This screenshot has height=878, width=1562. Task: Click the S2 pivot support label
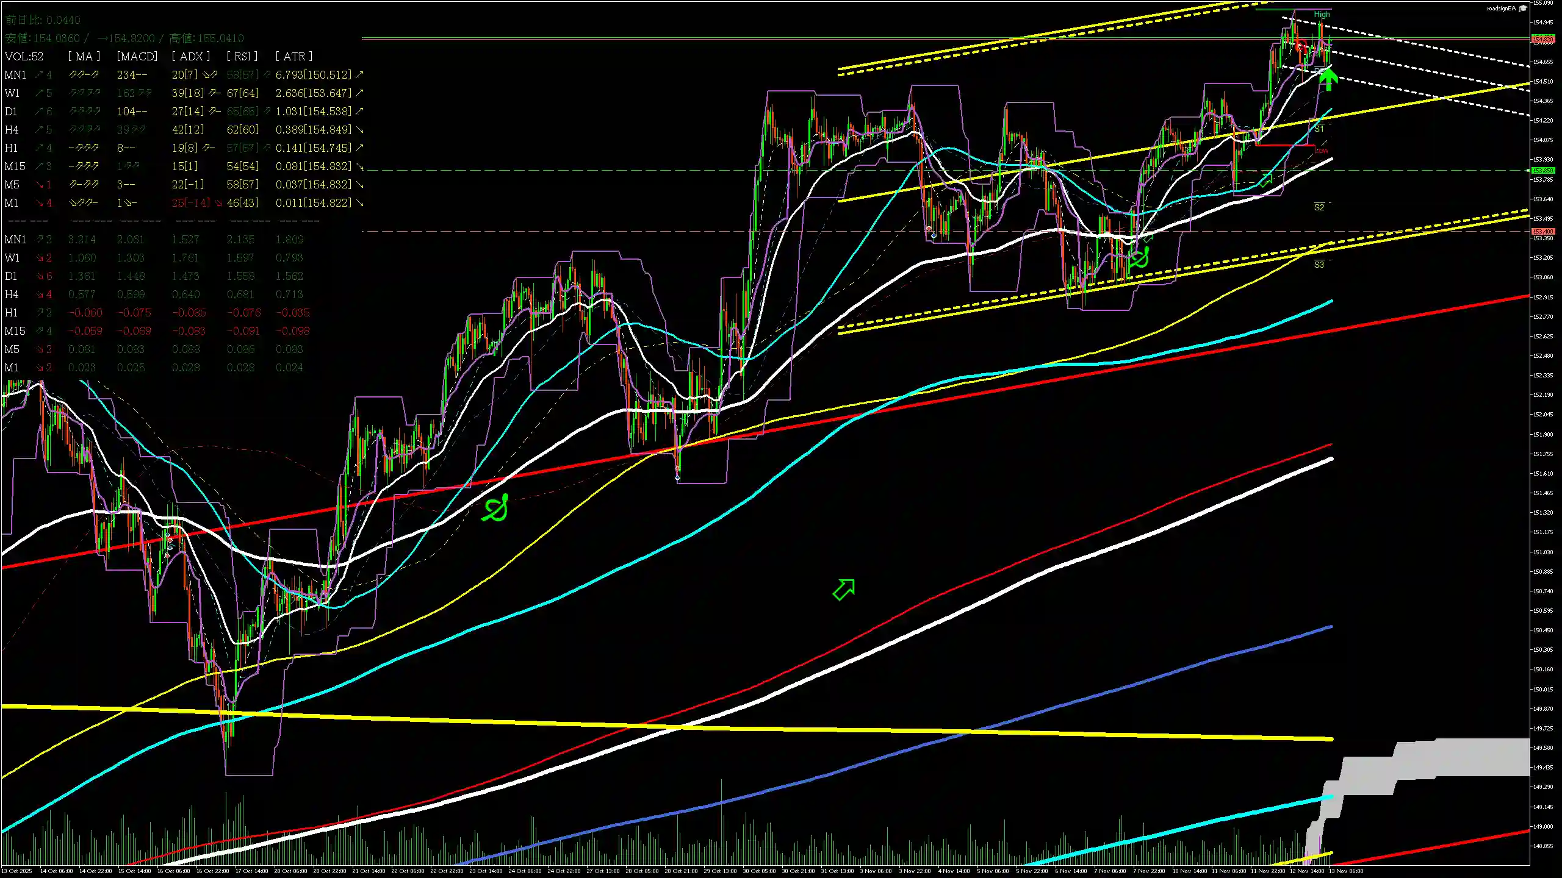coord(1319,207)
